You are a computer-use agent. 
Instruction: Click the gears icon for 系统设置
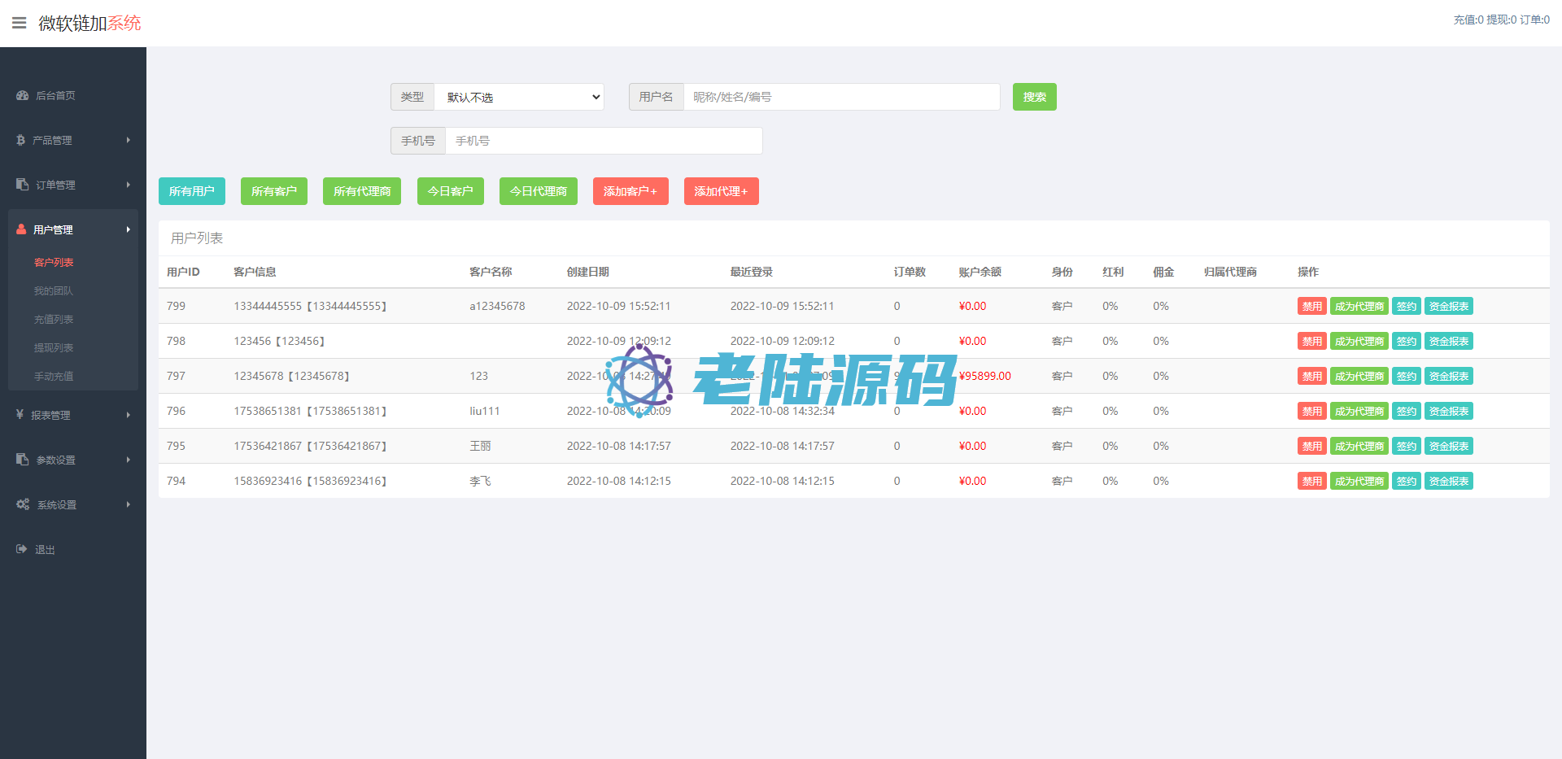click(x=23, y=504)
